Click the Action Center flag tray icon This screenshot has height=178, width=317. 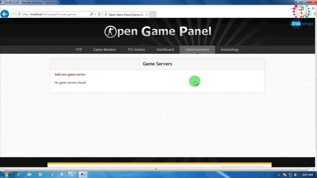(285, 175)
